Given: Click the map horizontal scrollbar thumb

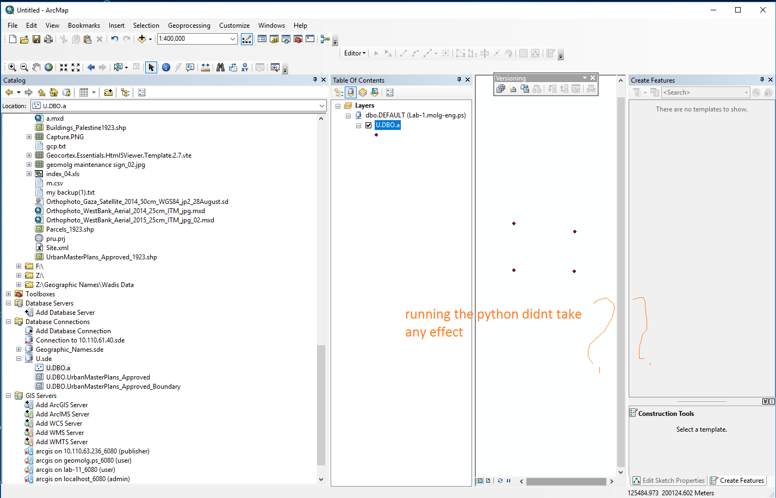Looking at the screenshot, I should point(566,481).
